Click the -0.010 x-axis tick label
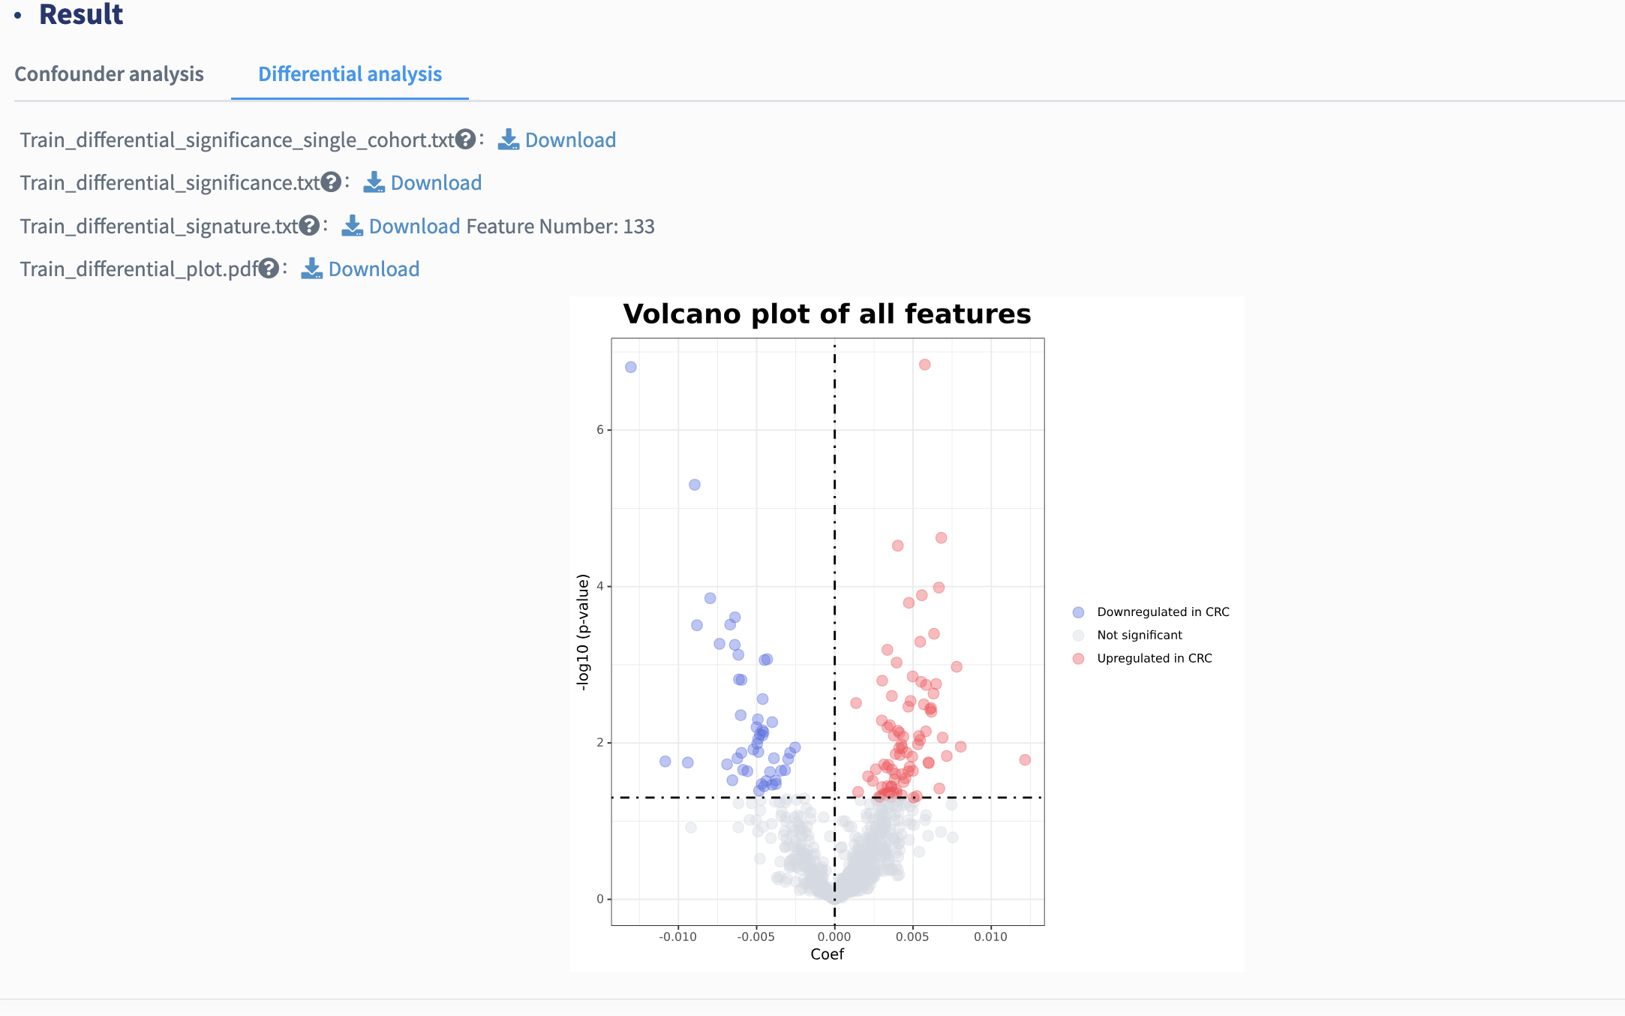This screenshot has height=1016, width=1625. [677, 936]
